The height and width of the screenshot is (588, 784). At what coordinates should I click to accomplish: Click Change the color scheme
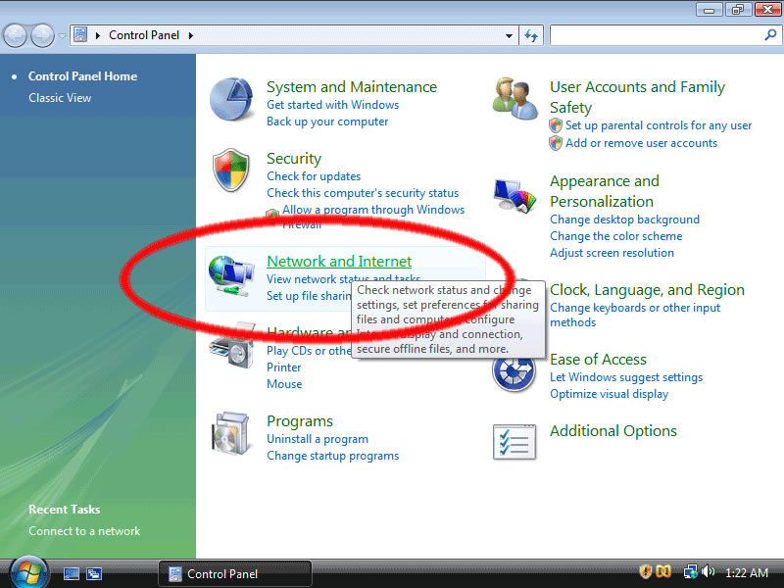616,236
